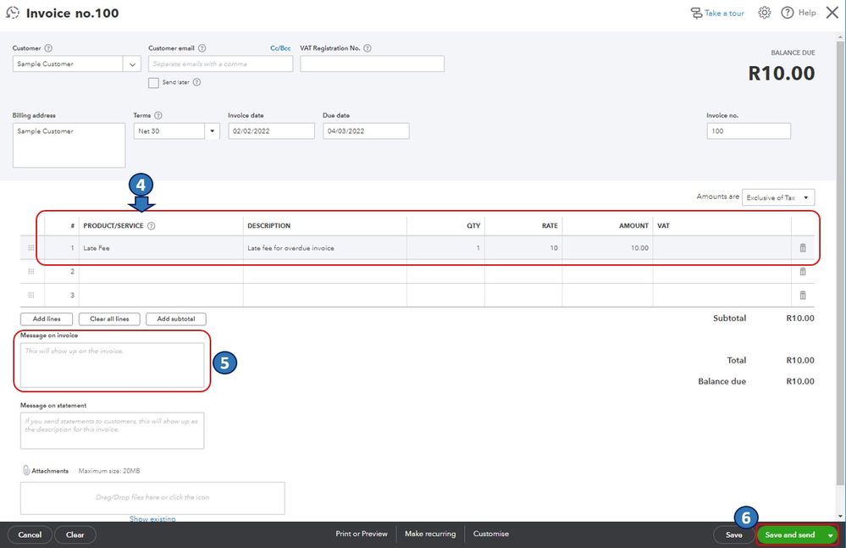This screenshot has height=548, width=846.
Task: Click the Message on invoice text box
Action: [112, 365]
